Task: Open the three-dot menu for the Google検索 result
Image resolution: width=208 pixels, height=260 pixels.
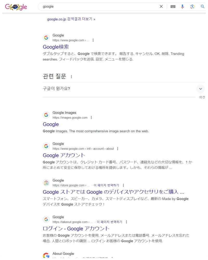Action: [93, 40]
